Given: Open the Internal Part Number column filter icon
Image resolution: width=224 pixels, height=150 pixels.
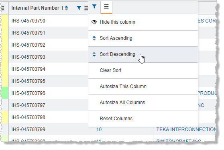Looking at the screenshot, I should 79,8.
